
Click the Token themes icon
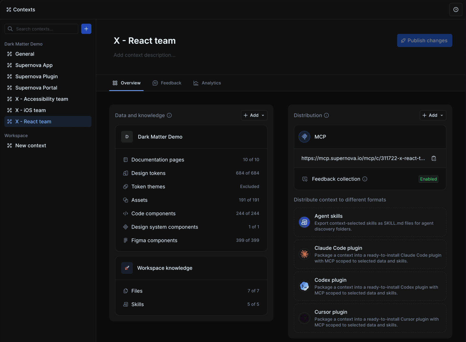126,186
